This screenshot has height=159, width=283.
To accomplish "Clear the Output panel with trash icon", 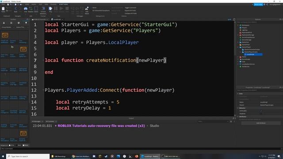I will (231, 121).
